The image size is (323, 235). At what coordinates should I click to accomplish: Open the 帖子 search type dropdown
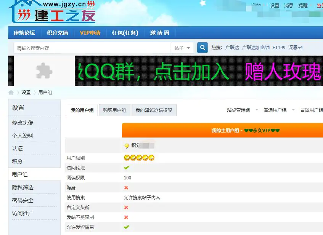[182, 48]
